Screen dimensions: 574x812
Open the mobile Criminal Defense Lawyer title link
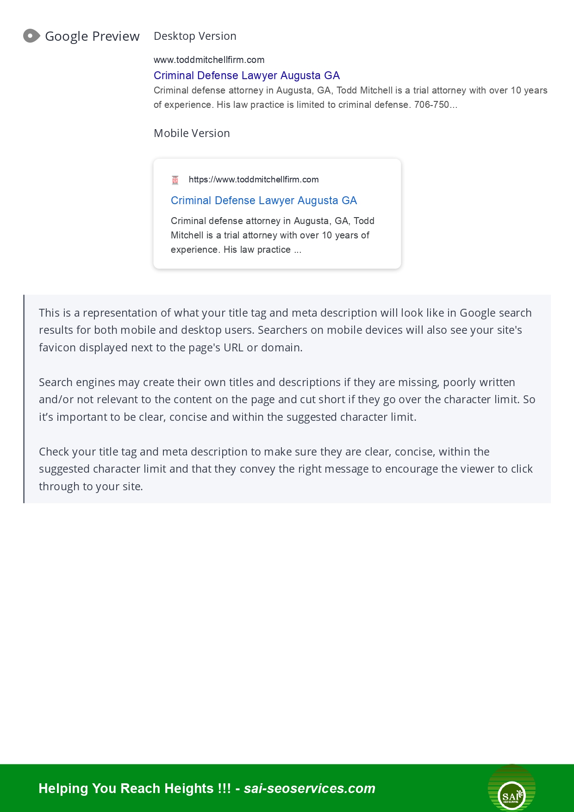264,200
